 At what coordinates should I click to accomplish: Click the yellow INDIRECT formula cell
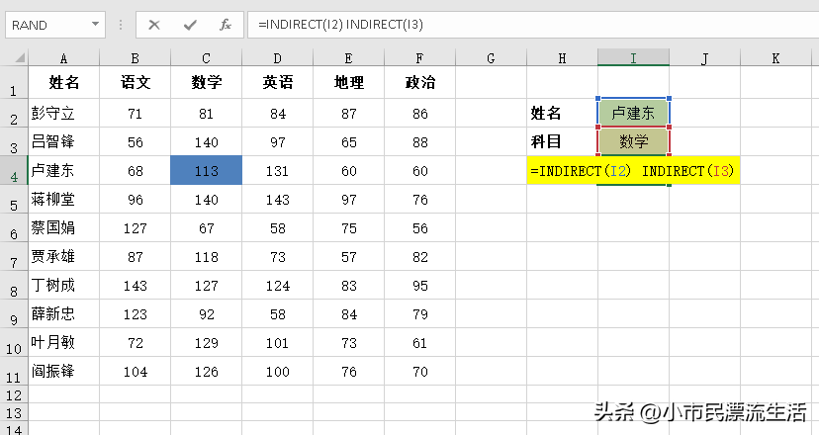click(634, 170)
